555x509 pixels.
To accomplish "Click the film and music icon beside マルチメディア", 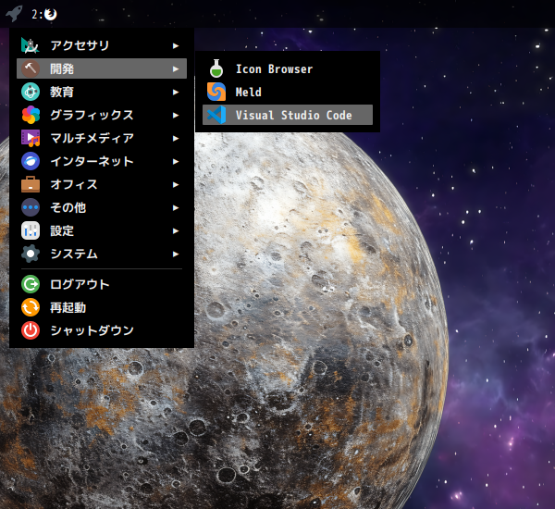I will click(x=31, y=138).
